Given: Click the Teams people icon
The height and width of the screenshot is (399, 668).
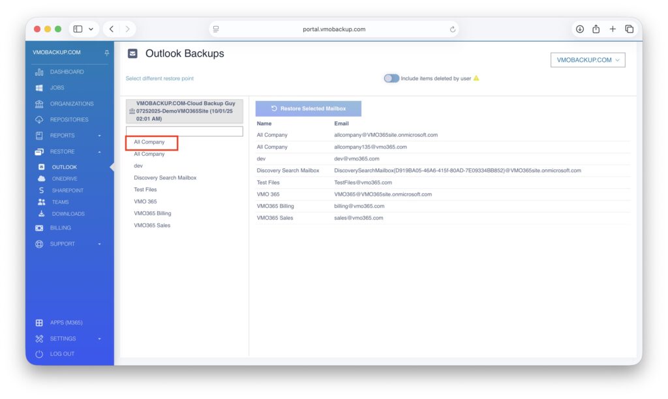Looking at the screenshot, I should [42, 202].
